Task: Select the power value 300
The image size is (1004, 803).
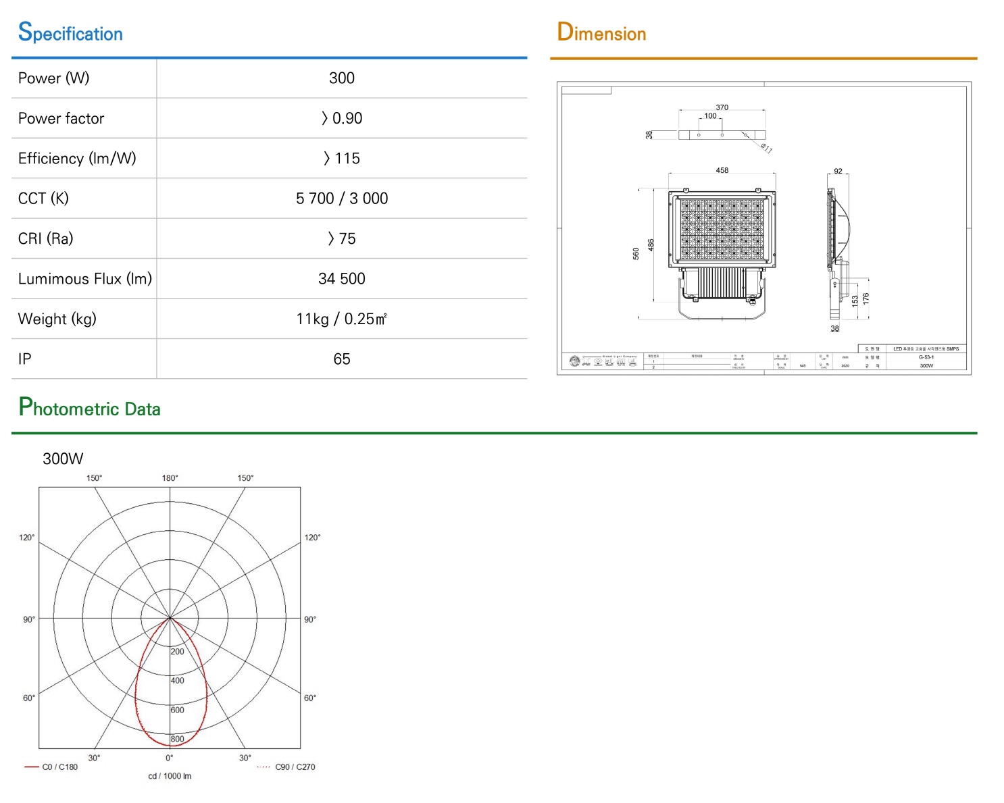Action: pos(342,78)
